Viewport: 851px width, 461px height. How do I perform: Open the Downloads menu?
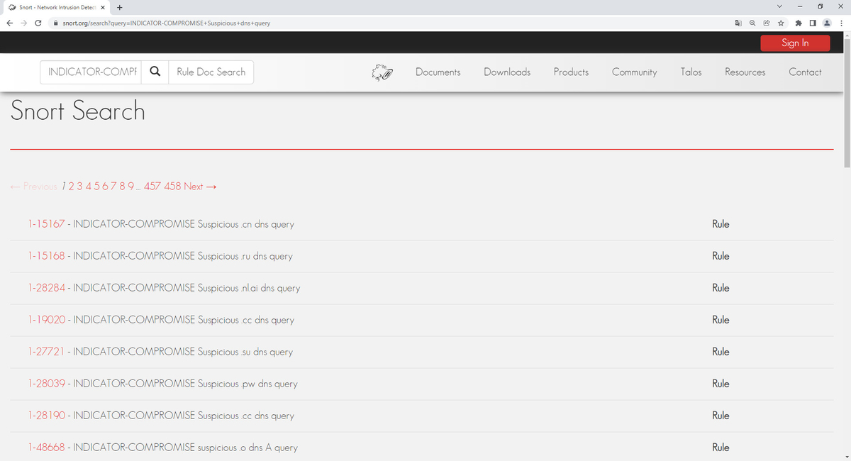click(x=507, y=72)
